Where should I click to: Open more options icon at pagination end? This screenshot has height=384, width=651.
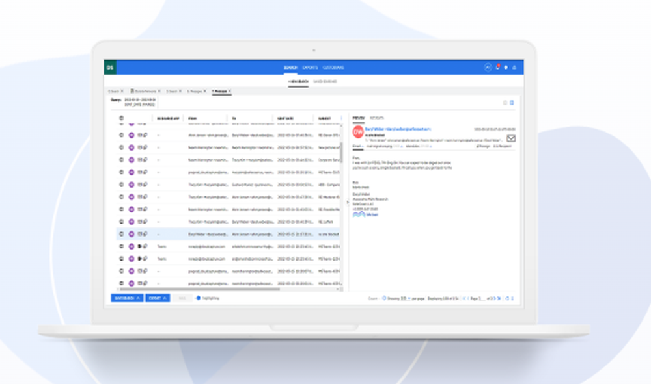tap(512, 298)
